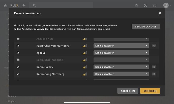Open the cast to device icon

click(x=154, y=5)
